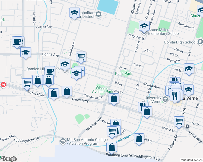Click the Walnut St label
The height and width of the screenshot is (162, 203).
[x=168, y=129]
